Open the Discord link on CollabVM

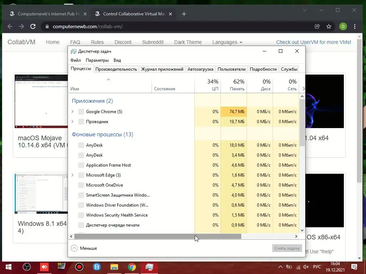point(123,42)
